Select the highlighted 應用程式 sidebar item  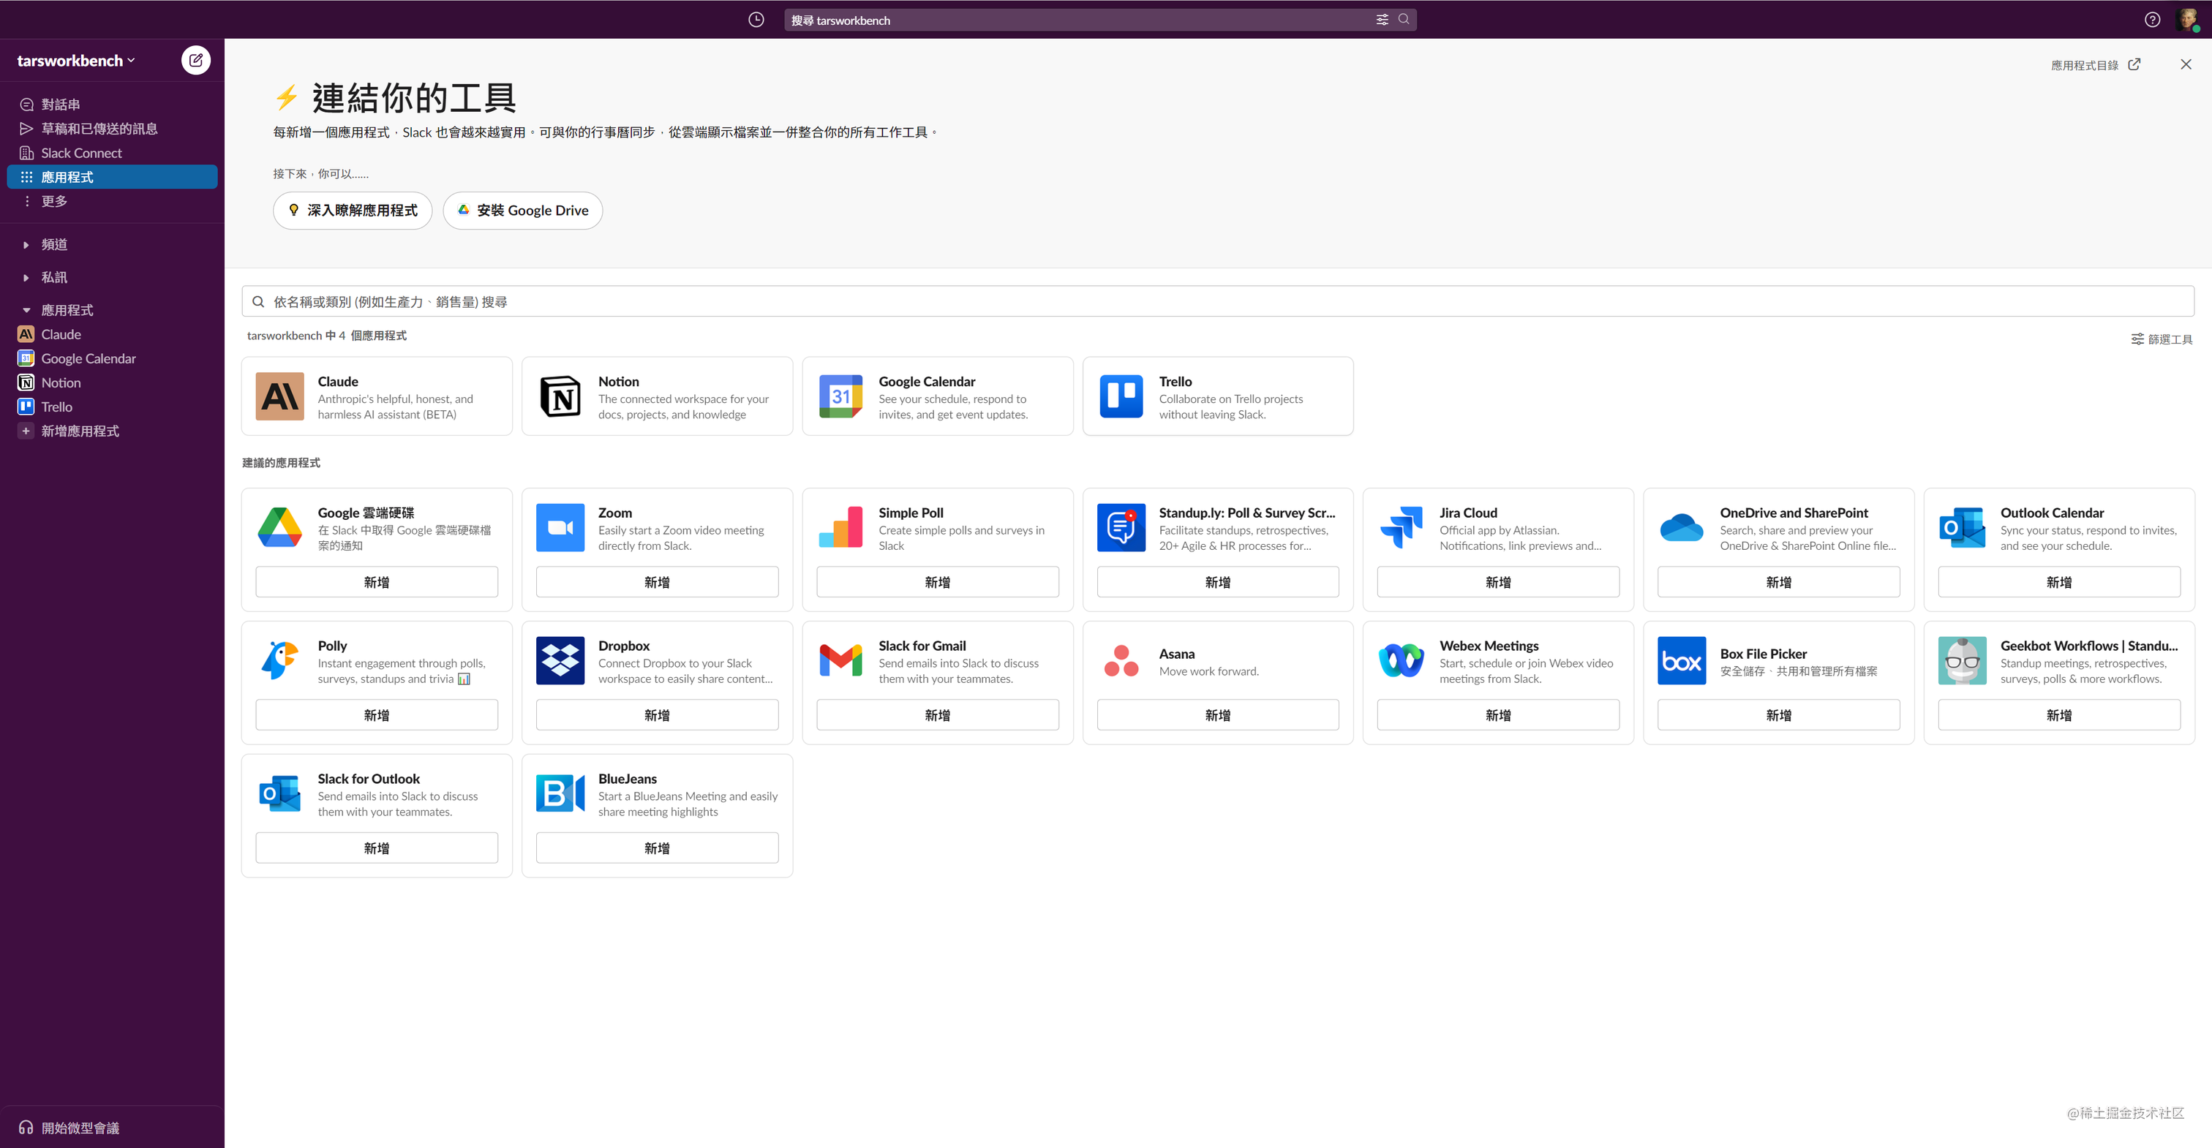pos(113,177)
